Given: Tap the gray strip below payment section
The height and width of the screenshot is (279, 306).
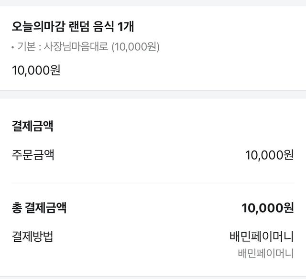Looking at the screenshot, I should [x=153, y=277].
